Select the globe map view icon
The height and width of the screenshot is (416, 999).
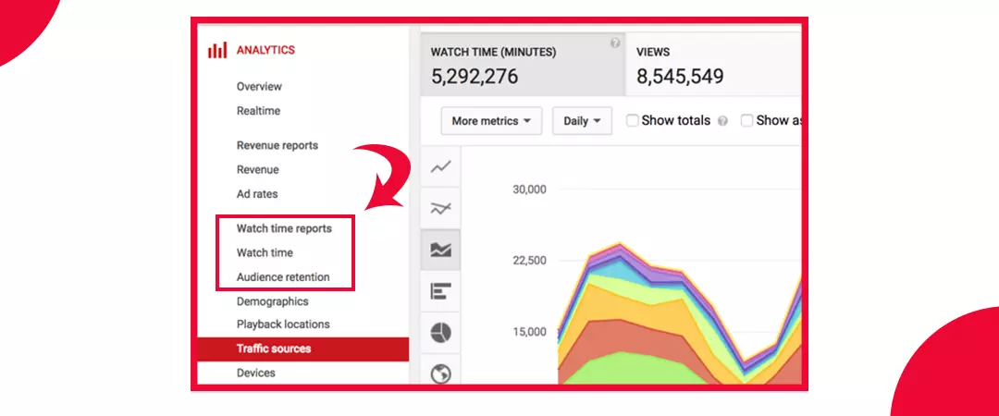coord(440,374)
